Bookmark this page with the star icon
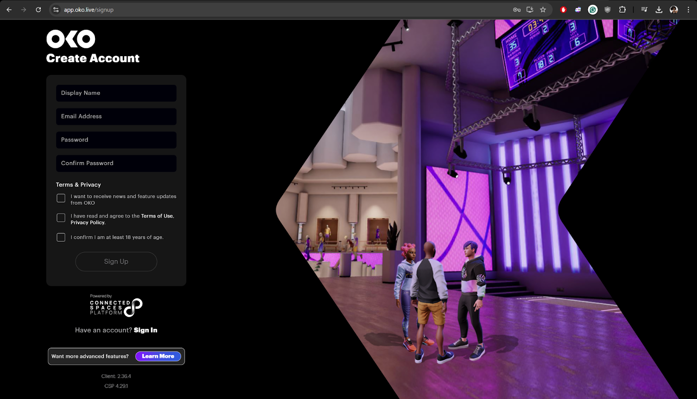697x399 pixels. click(x=543, y=10)
